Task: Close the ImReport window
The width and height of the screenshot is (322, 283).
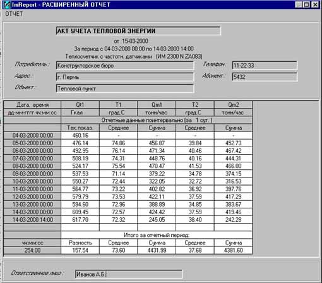Action: (x=315, y=4)
